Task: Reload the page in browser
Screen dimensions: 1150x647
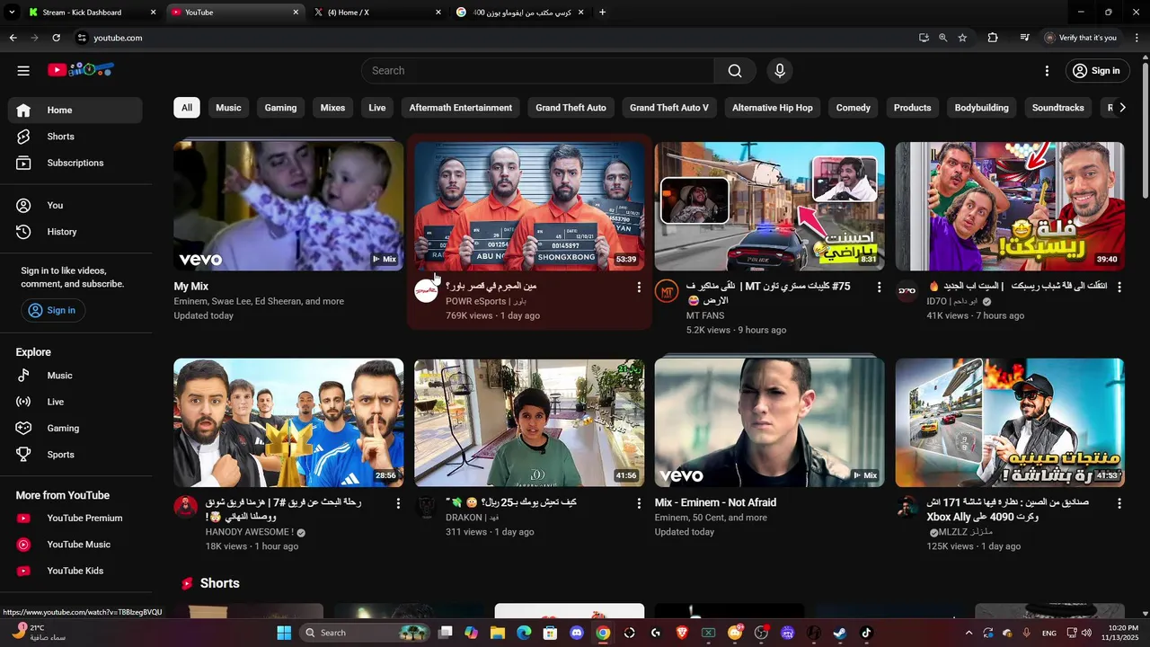Action: click(56, 38)
